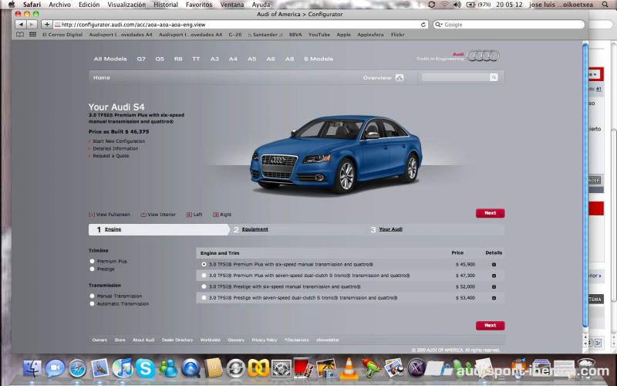Select Premium Plus trimline radio
Viewport: 617px width, 386px height.
coord(92,261)
